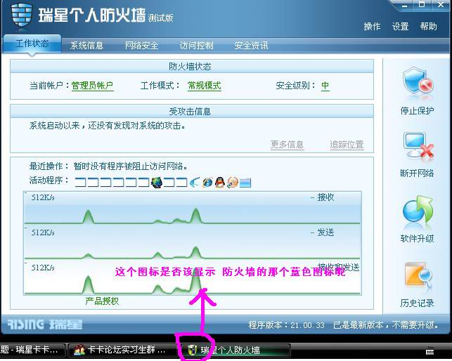Click the 防火墙状态 section header
The image size is (452, 361).
coord(192,67)
